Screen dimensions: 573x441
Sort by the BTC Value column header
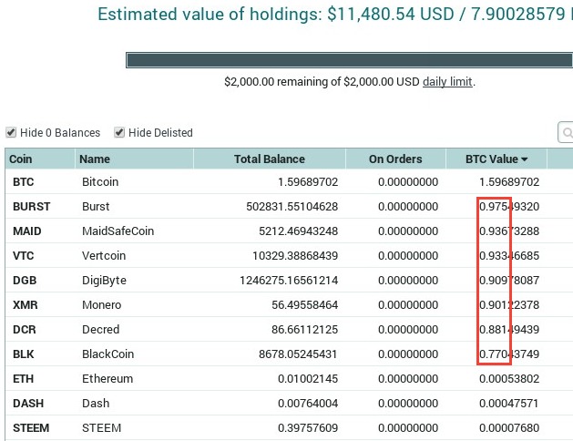[x=496, y=159]
